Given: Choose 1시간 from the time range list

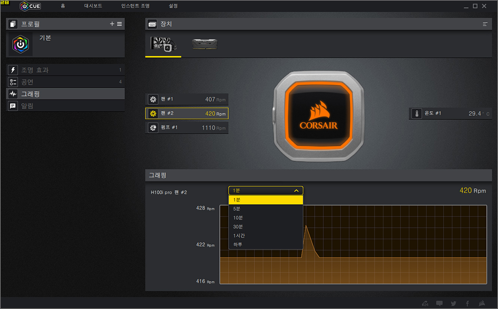Looking at the screenshot, I should [x=265, y=235].
